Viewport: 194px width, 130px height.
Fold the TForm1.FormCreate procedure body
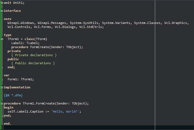click(2, 103)
